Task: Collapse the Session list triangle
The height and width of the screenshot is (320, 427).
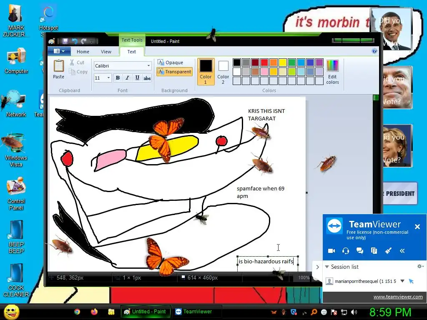Action: [x=327, y=267]
